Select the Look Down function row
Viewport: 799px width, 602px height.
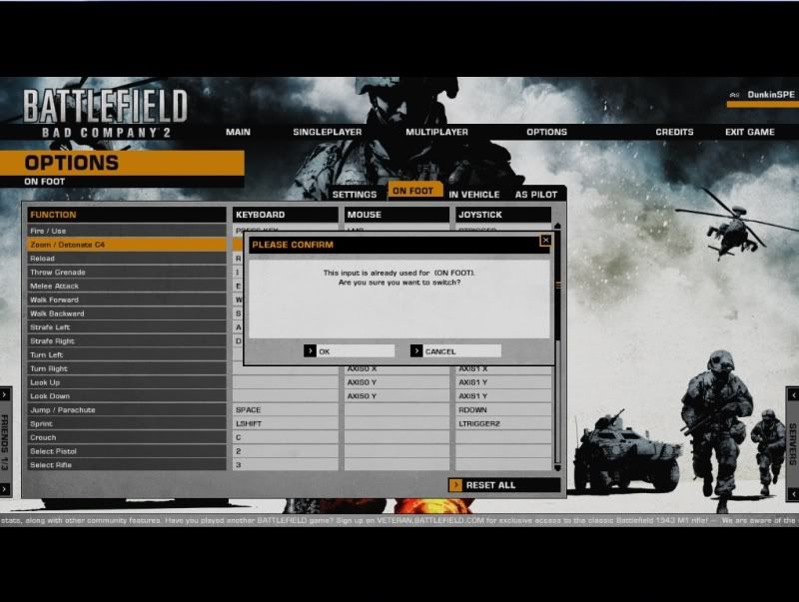point(127,395)
